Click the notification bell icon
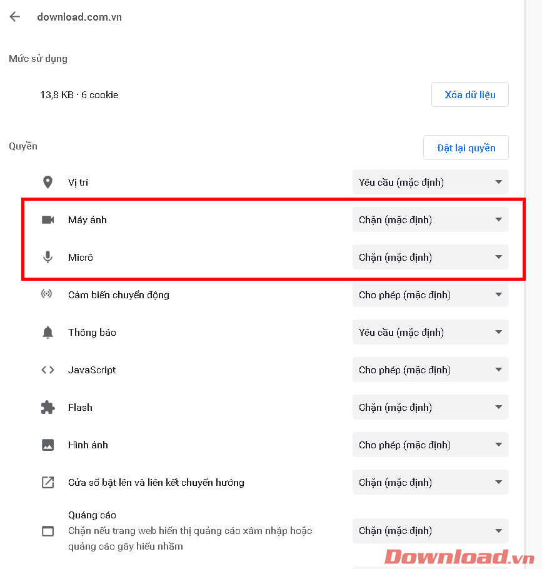This screenshot has height=569, width=542. (x=48, y=332)
